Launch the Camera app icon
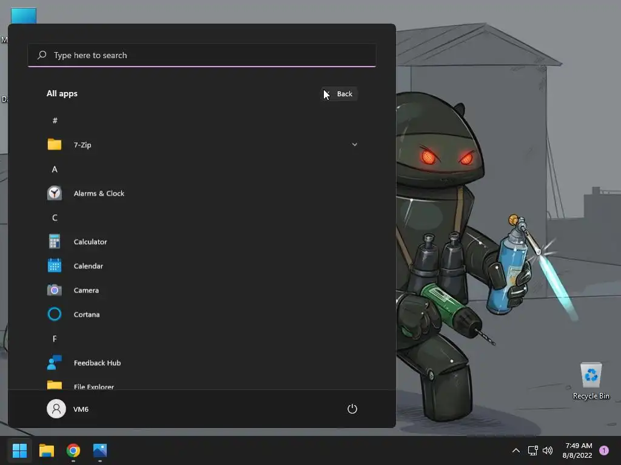 tap(55, 290)
